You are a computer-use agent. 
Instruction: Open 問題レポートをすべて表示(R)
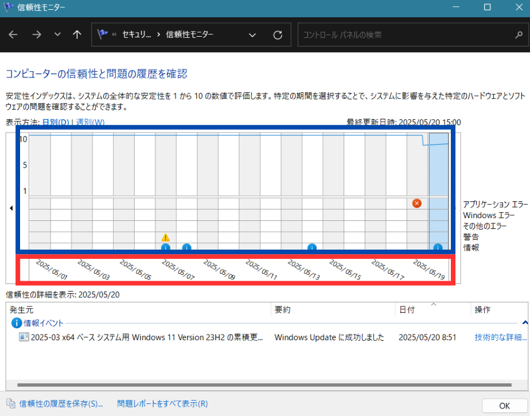(162, 404)
